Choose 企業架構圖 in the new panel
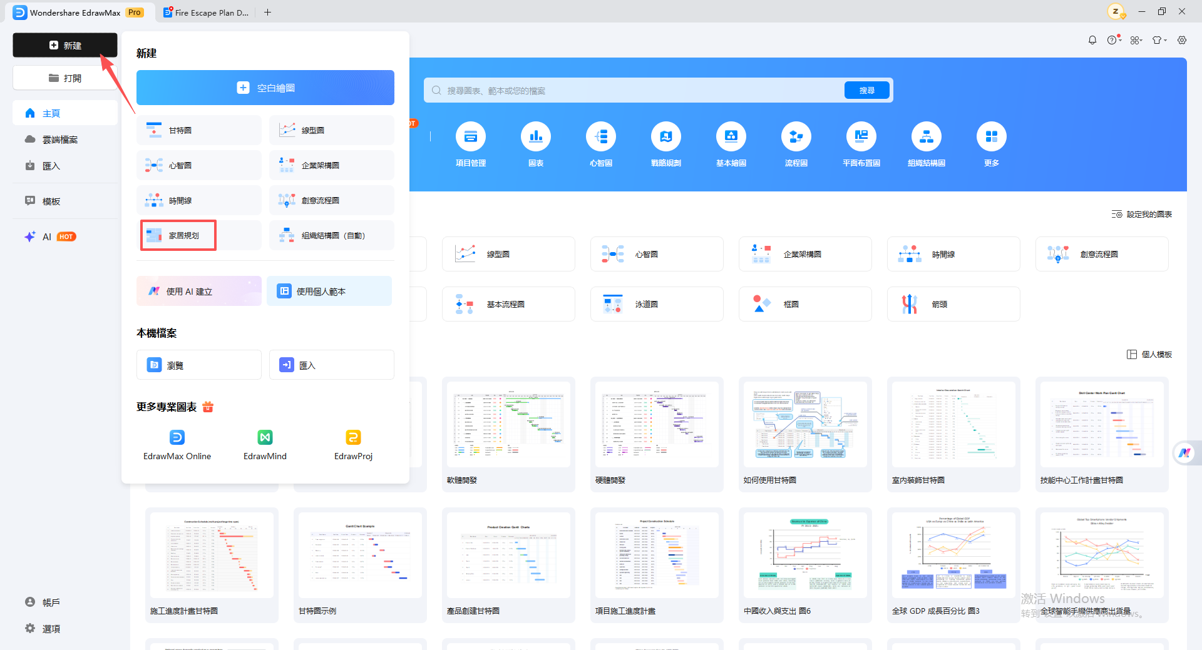This screenshot has width=1202, height=650. point(332,165)
